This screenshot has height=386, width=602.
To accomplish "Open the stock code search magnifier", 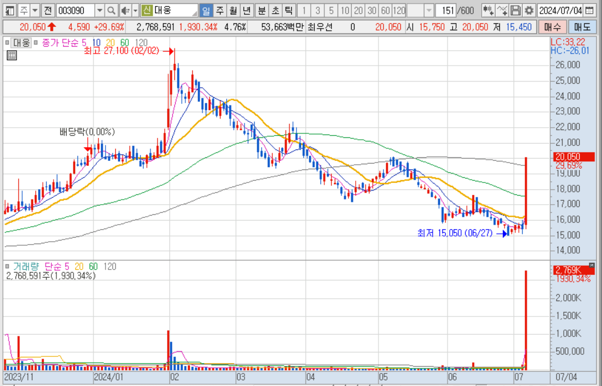I will pos(111,10).
